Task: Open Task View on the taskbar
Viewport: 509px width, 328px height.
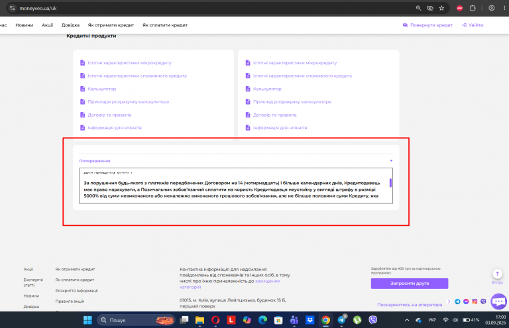Action: coord(184,320)
